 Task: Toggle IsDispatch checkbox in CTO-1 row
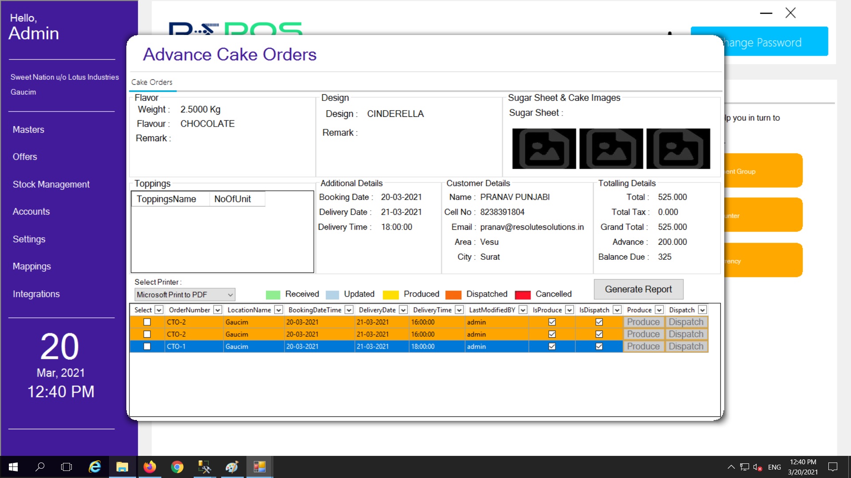(599, 347)
